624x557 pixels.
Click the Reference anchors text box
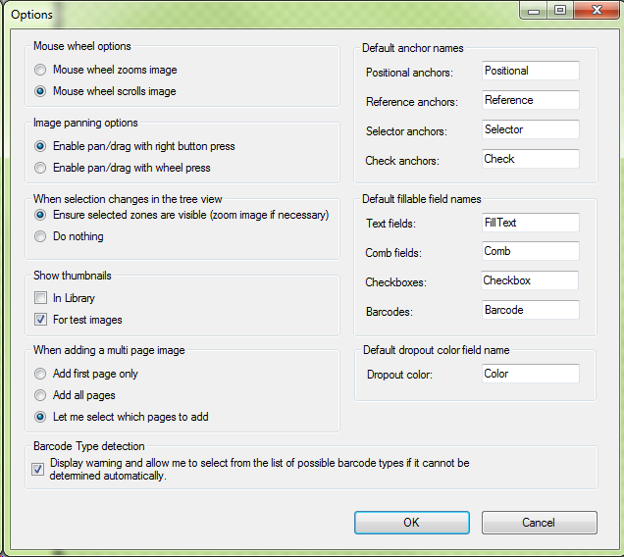pyautogui.click(x=530, y=100)
